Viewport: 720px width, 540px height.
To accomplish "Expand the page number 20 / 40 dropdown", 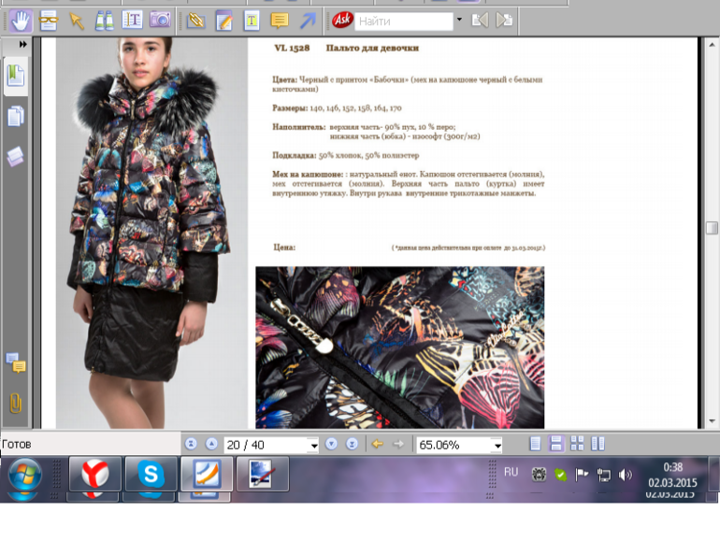I will [x=312, y=446].
